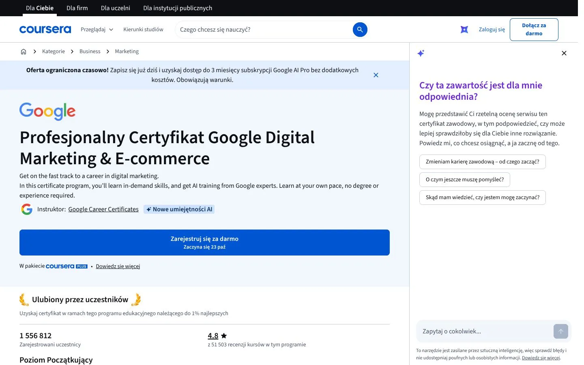The width and height of the screenshot is (584, 365).
Task: Send the chat message with arrow button
Action: click(561, 331)
